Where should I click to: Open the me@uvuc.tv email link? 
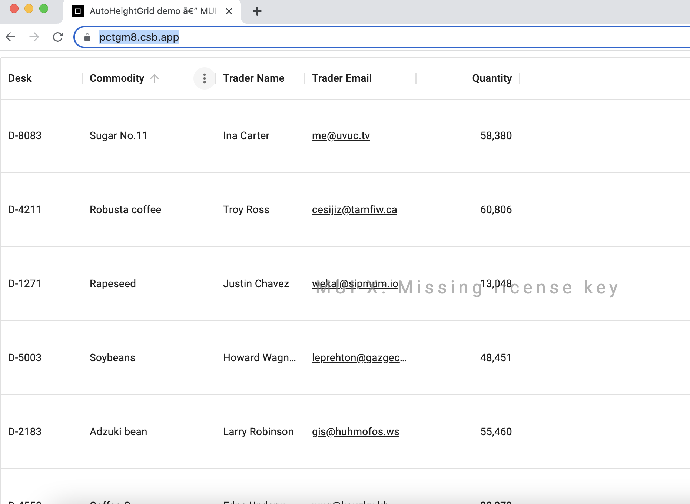(x=341, y=135)
